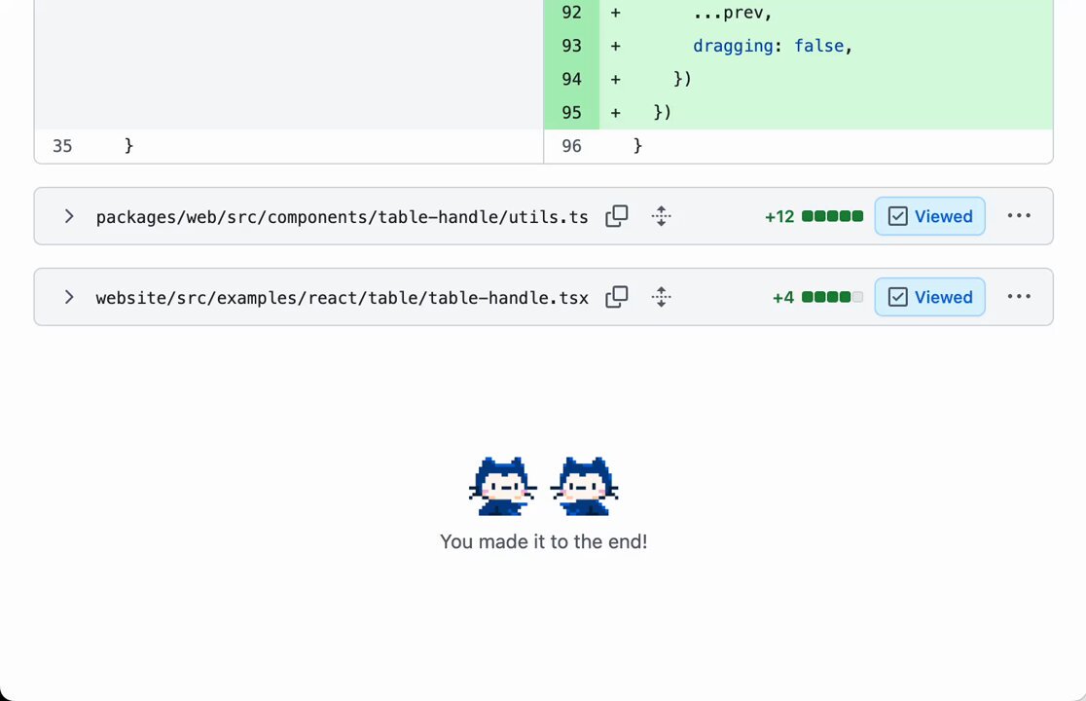Copy the table-handle.tsx file path
This screenshot has width=1086, height=701.
point(616,297)
